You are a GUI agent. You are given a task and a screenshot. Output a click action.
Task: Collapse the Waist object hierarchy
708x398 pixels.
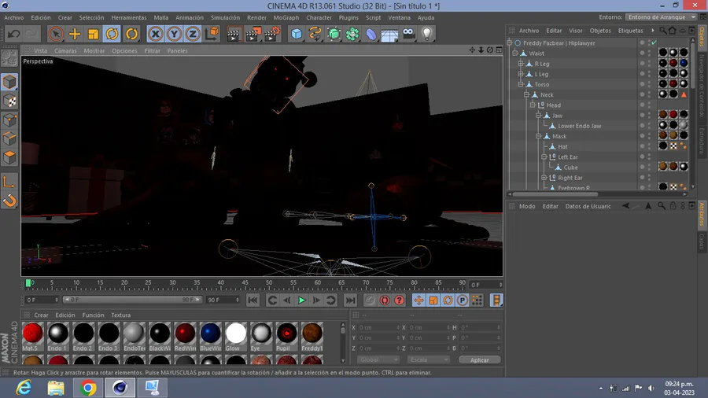click(x=515, y=53)
